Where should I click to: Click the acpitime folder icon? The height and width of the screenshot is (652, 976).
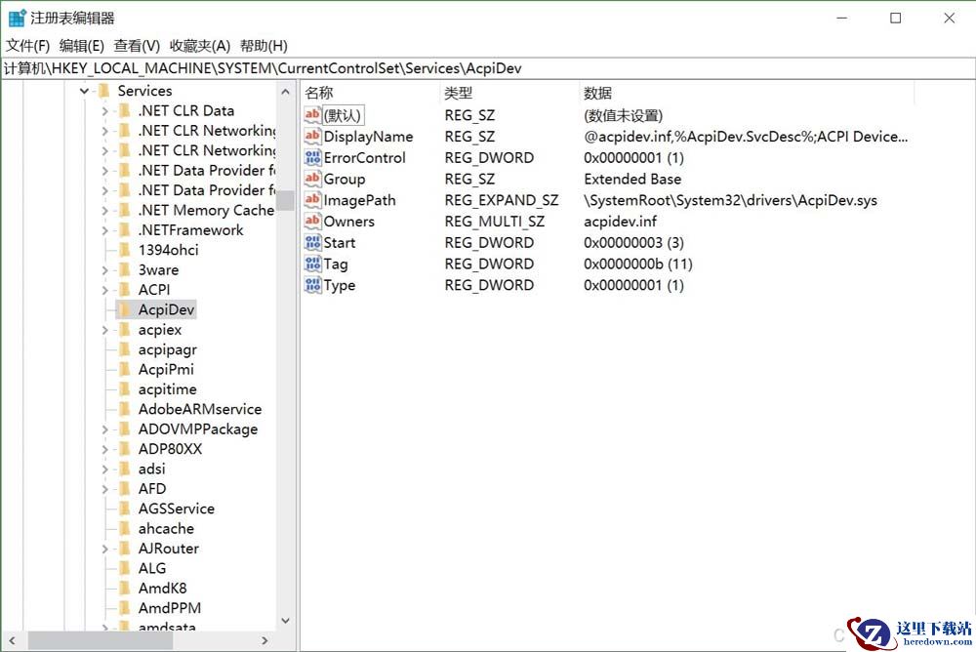(x=125, y=389)
